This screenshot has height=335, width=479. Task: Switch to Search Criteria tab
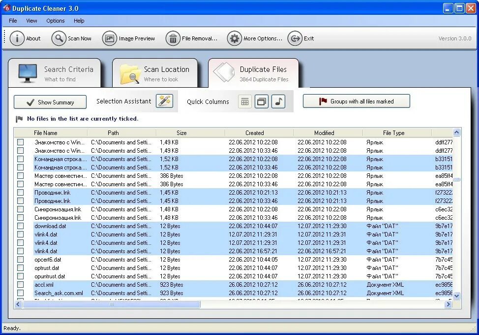click(x=55, y=73)
